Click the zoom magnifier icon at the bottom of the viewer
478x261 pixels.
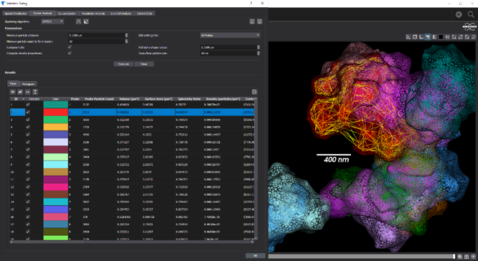point(460,257)
